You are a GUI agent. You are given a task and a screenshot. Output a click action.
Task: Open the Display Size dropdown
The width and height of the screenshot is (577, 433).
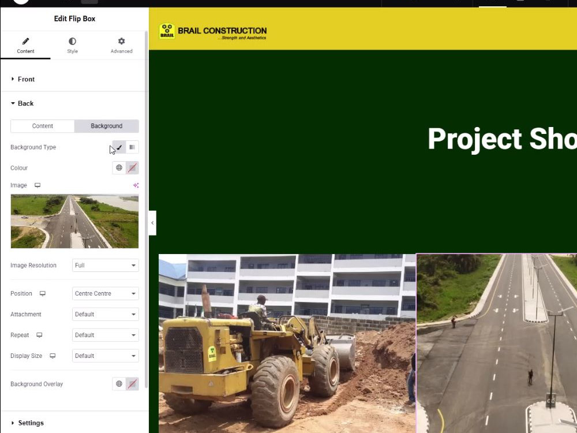(105, 356)
